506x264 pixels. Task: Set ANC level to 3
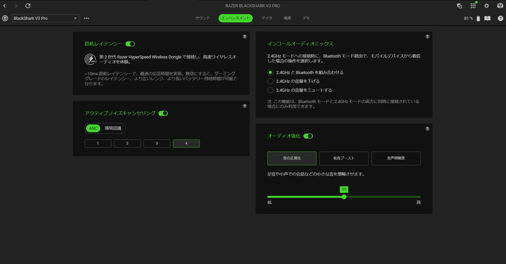(x=157, y=143)
